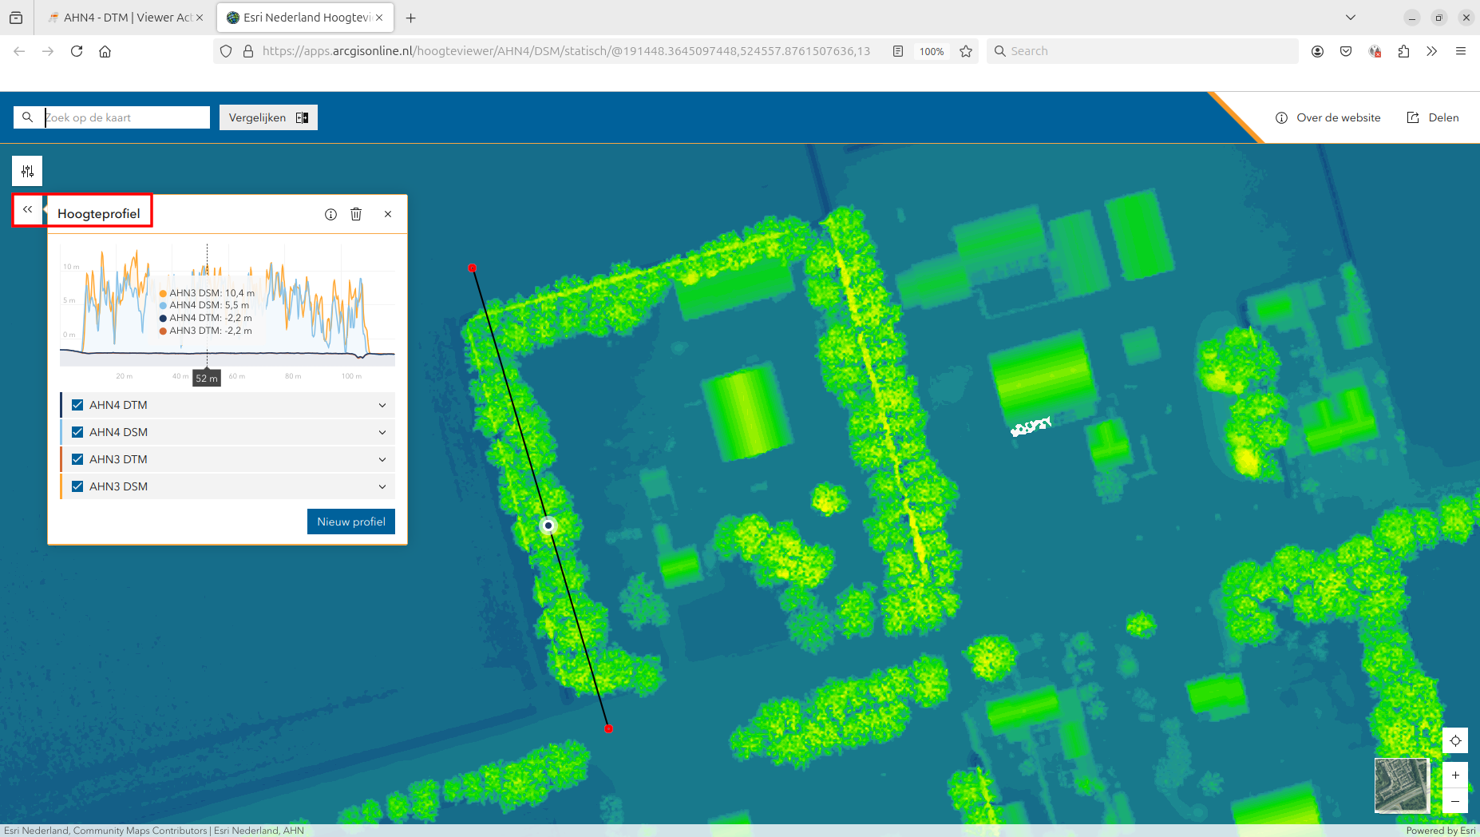Viewport: 1480px width, 837px height.
Task: Click the map search magnifier icon
Action: tap(27, 117)
